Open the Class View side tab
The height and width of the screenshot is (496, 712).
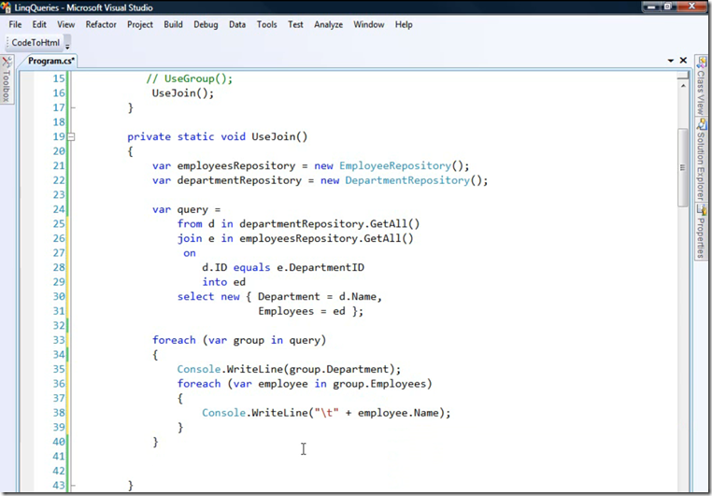click(702, 86)
